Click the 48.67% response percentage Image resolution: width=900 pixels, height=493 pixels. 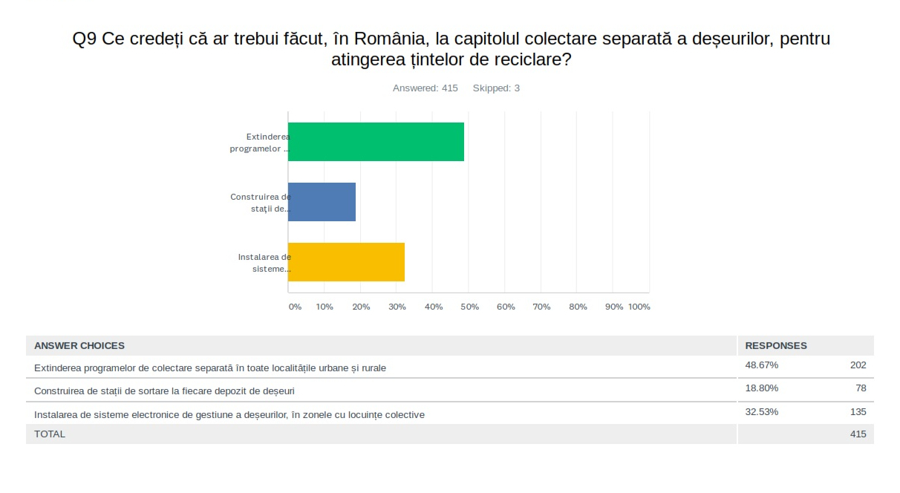(x=761, y=365)
